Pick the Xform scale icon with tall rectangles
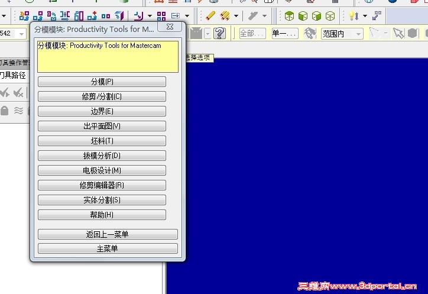 [79, 16]
